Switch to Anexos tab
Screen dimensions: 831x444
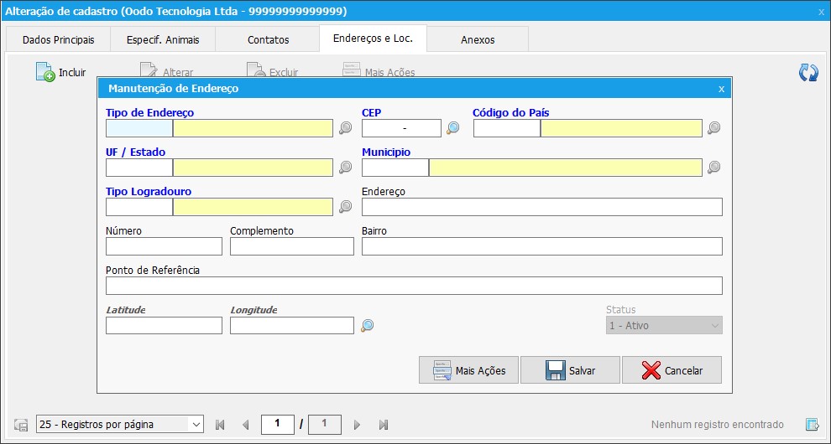click(478, 39)
